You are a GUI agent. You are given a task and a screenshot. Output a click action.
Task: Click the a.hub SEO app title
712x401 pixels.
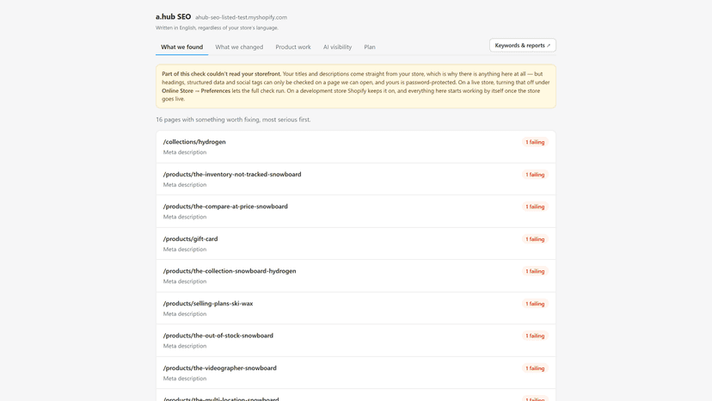click(173, 17)
